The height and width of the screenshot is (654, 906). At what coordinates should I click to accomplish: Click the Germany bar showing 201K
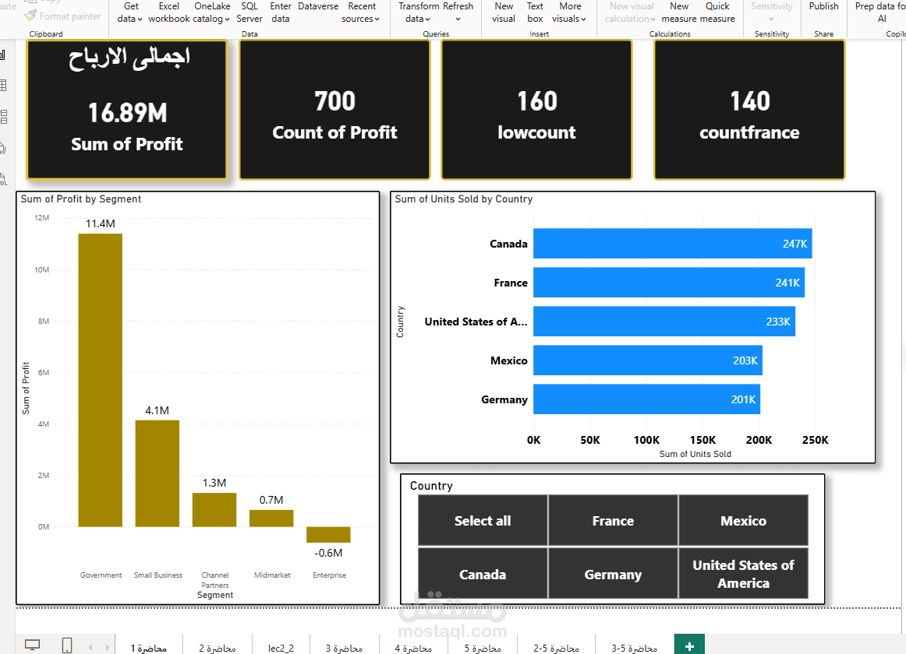coord(646,399)
